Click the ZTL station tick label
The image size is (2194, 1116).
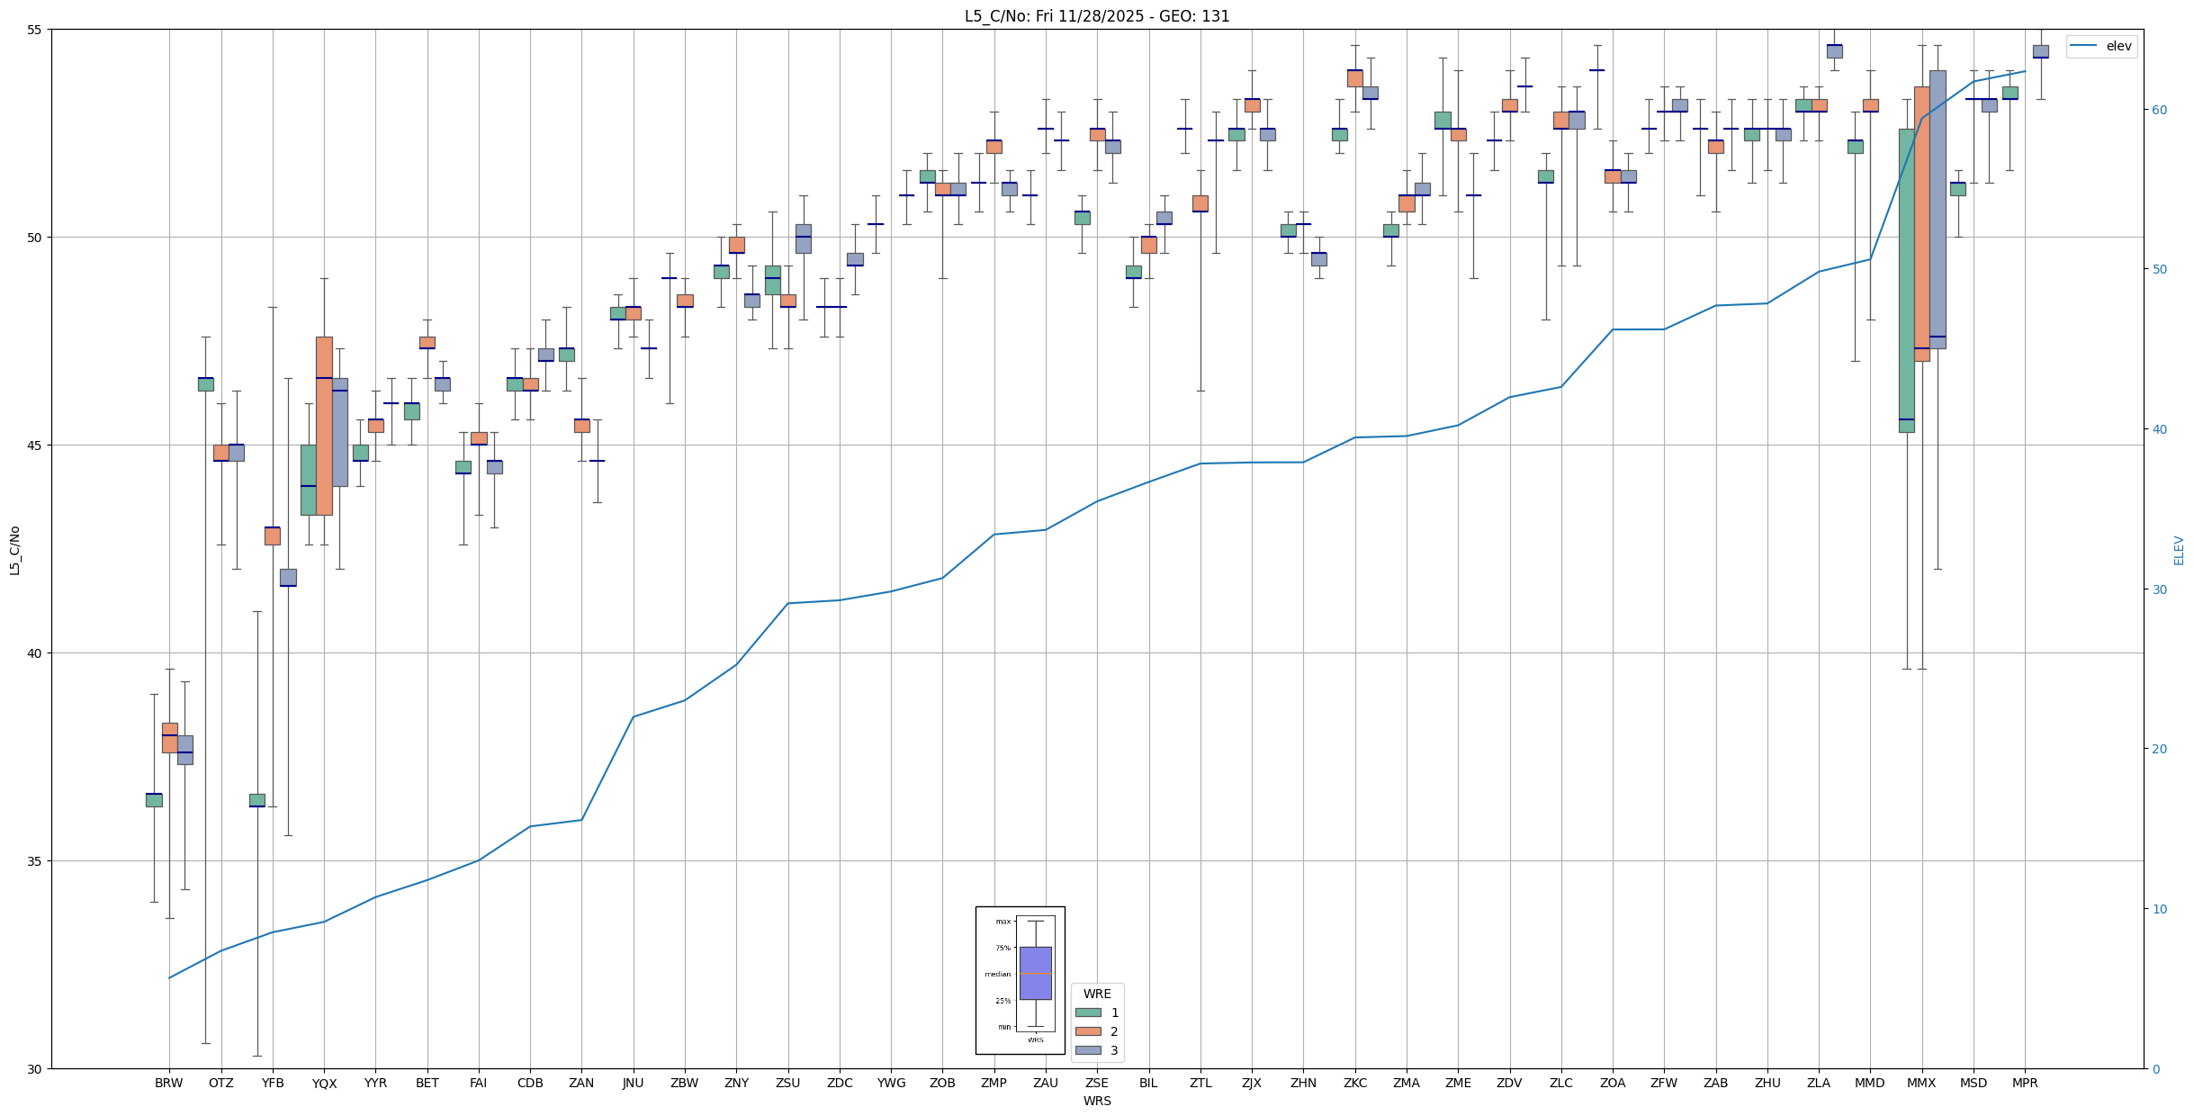1200,1083
